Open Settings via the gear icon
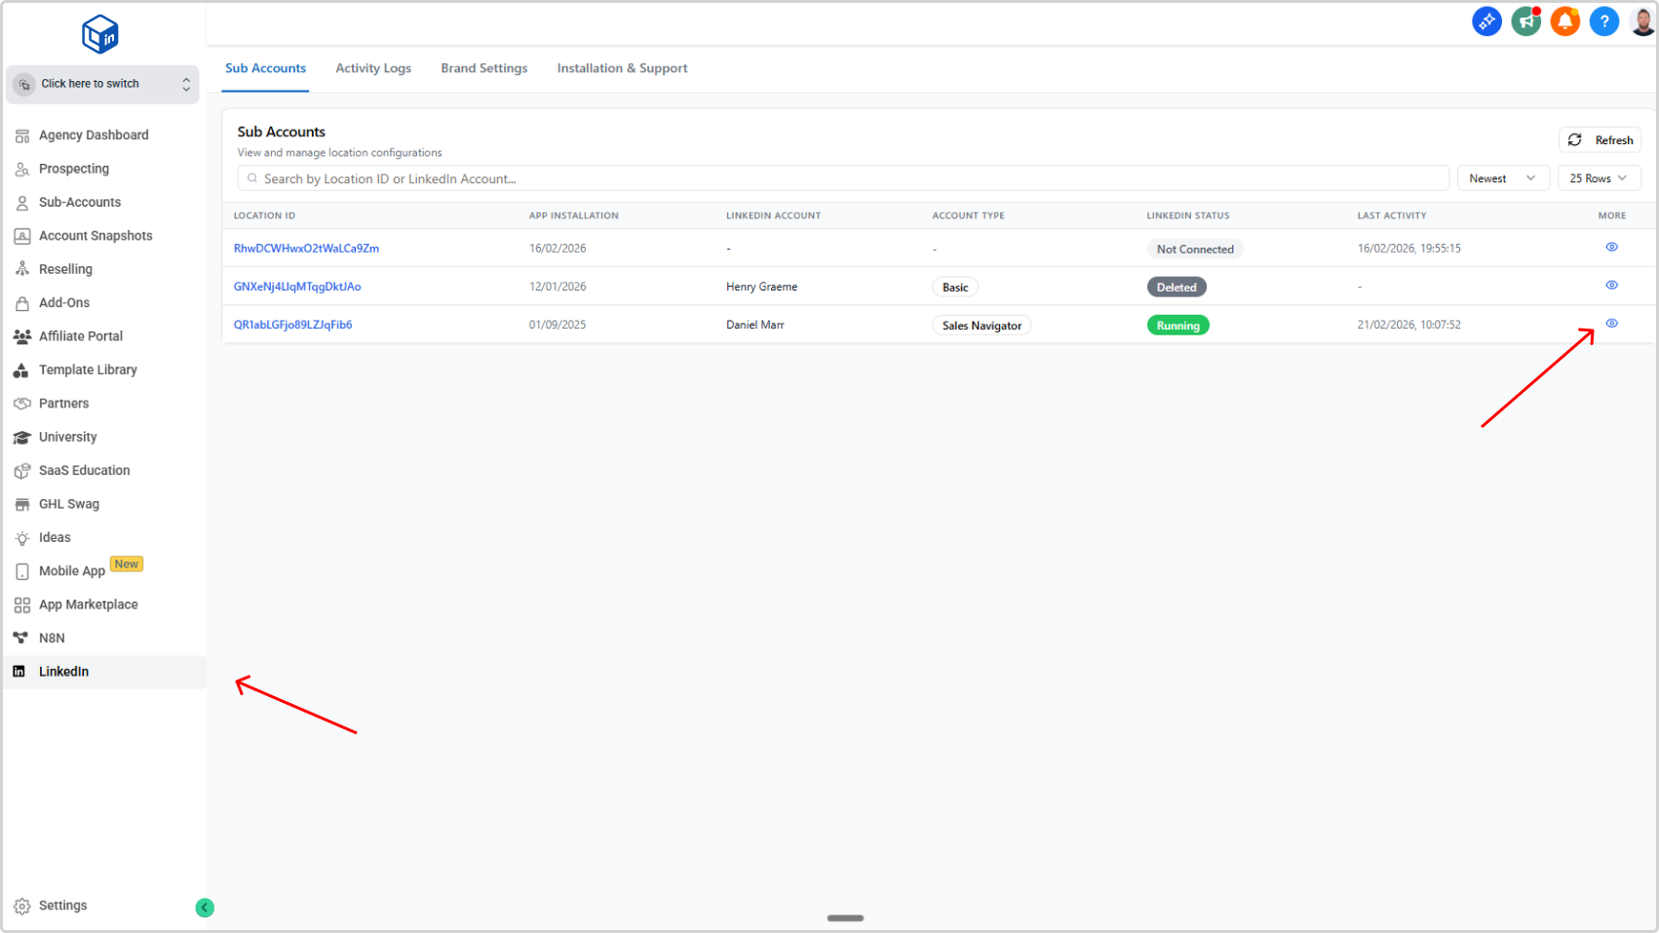 tap(22, 906)
